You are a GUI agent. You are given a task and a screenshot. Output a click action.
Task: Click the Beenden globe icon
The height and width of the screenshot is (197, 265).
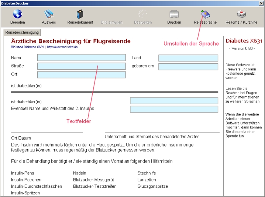click(17, 14)
